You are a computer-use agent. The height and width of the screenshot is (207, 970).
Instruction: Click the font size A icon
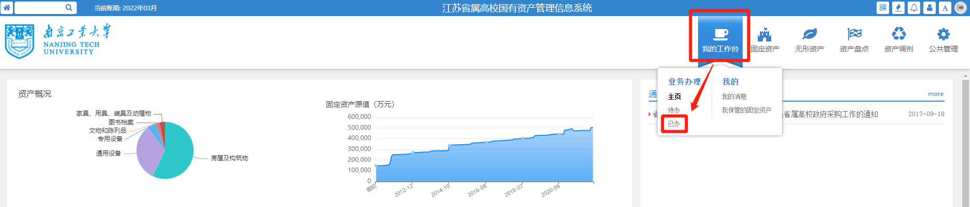coord(945,8)
